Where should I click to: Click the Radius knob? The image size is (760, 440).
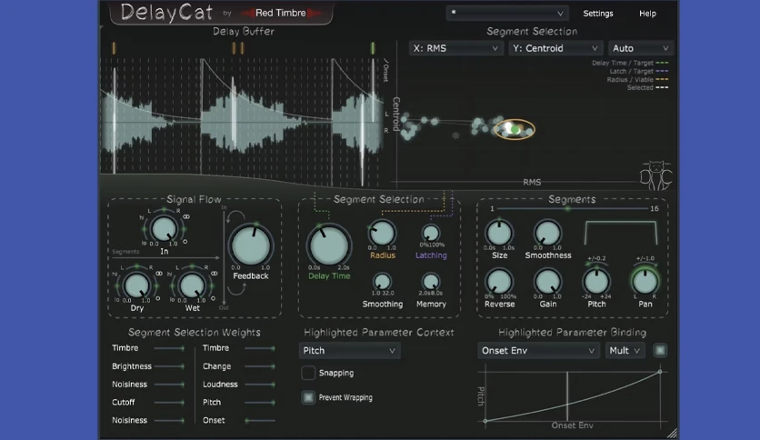click(382, 233)
